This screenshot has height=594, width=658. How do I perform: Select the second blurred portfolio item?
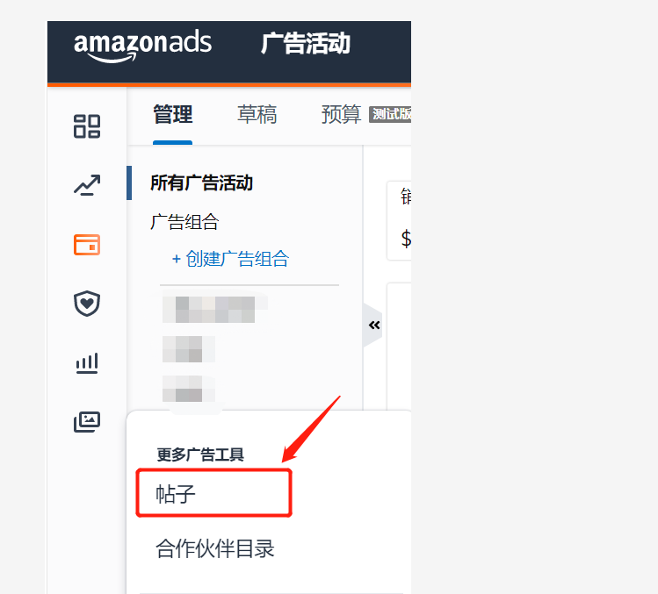188,349
